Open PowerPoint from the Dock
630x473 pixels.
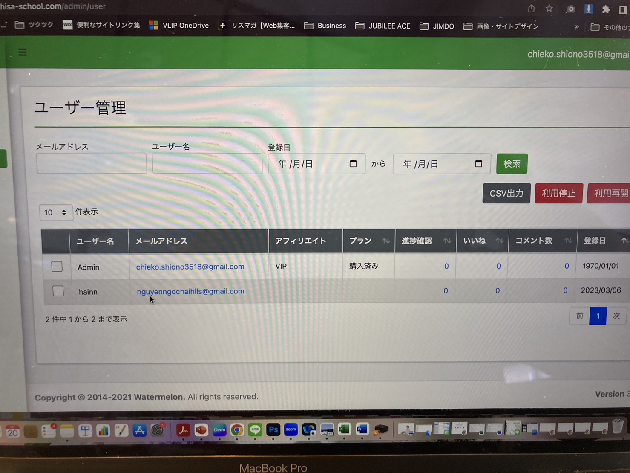(201, 429)
